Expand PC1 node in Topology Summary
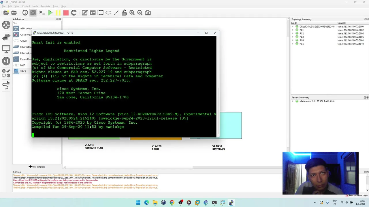This screenshot has width=369, height=207. point(293,30)
